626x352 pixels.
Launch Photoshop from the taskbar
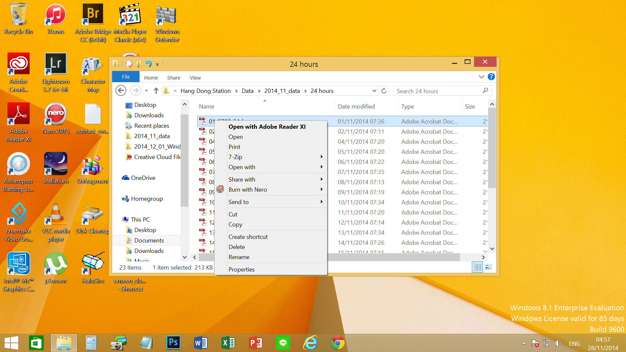[173, 343]
